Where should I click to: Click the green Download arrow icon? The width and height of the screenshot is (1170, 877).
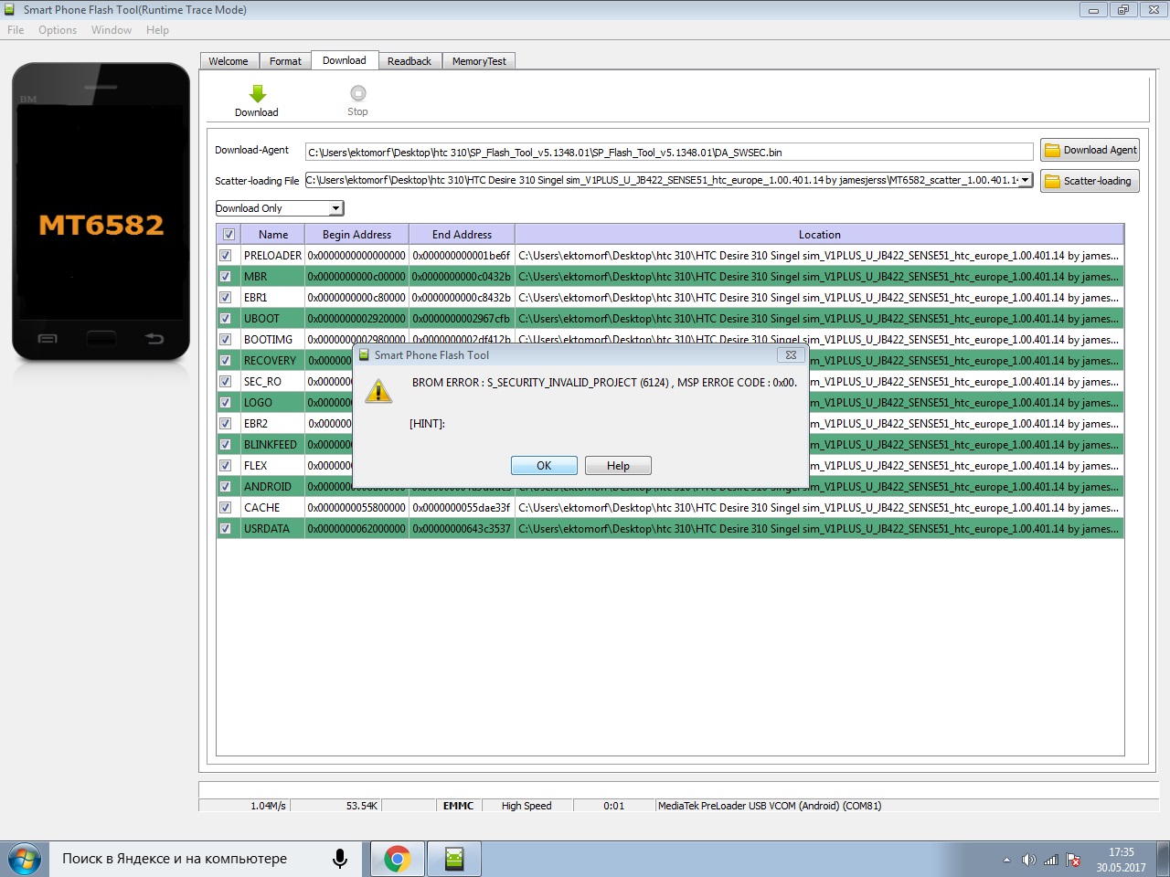(257, 94)
